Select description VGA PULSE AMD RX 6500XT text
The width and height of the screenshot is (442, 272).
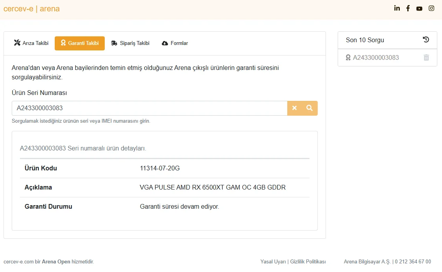213,188
